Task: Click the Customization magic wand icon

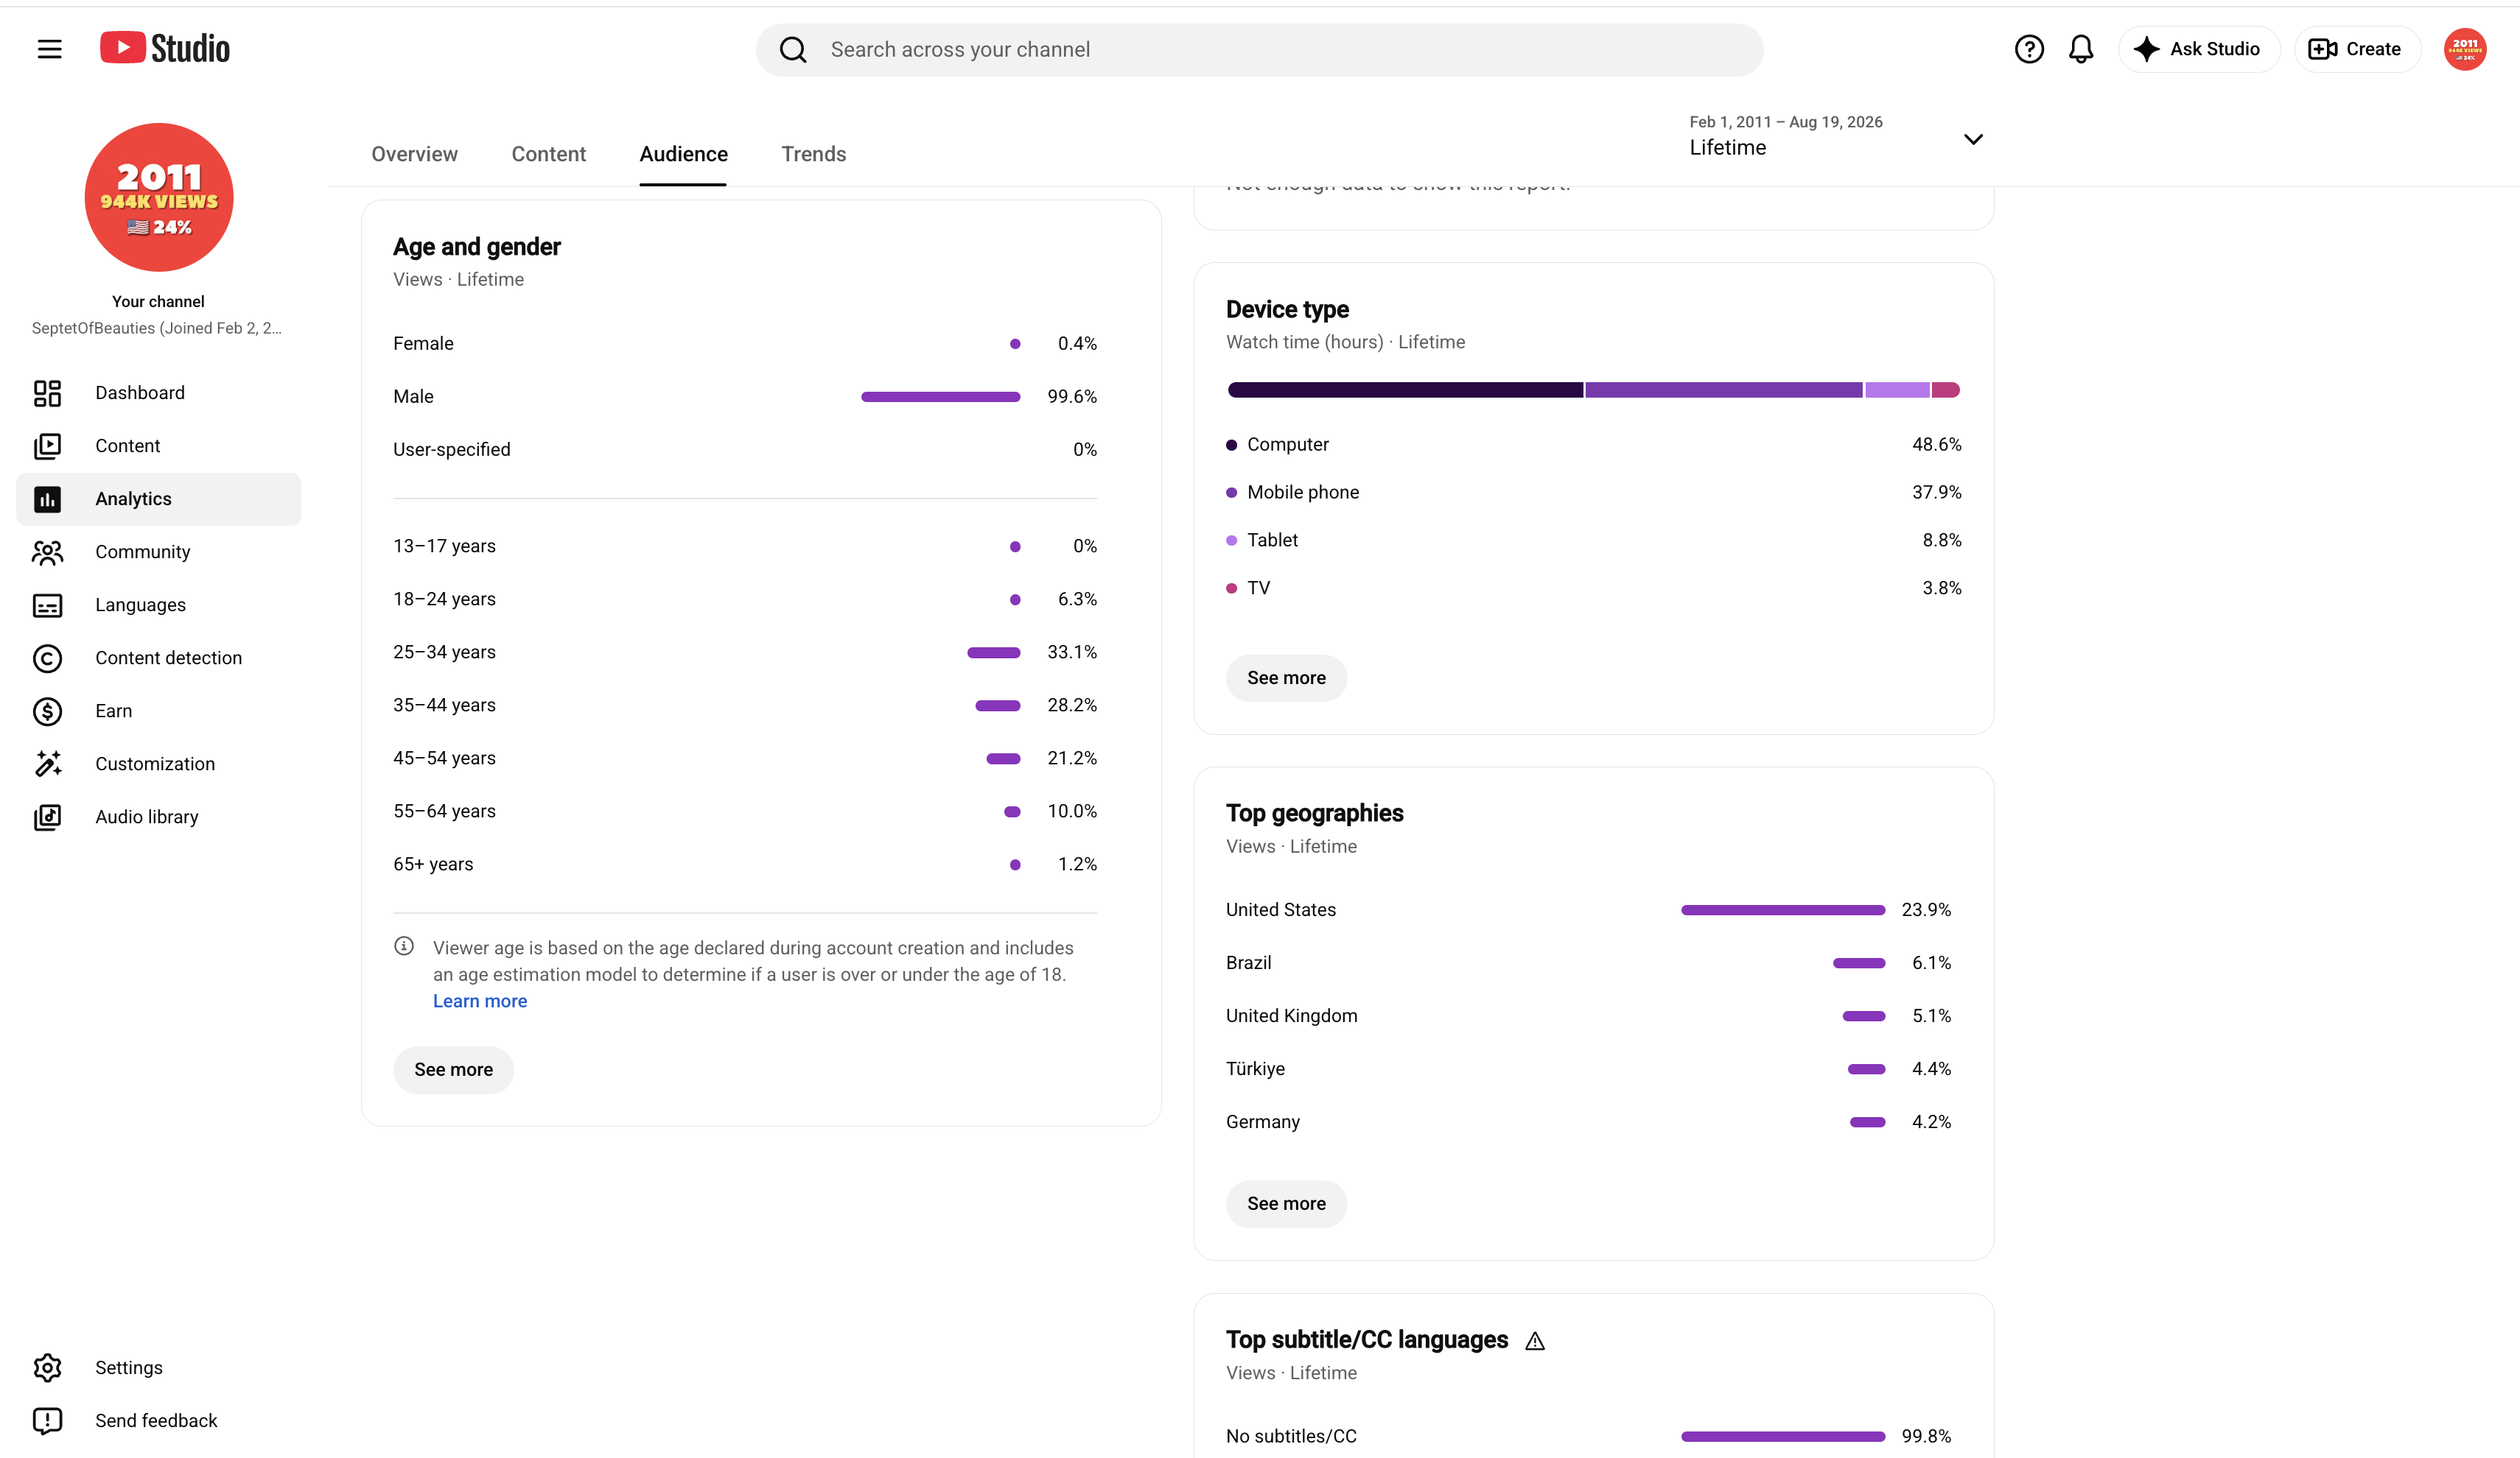Action: click(x=47, y=764)
